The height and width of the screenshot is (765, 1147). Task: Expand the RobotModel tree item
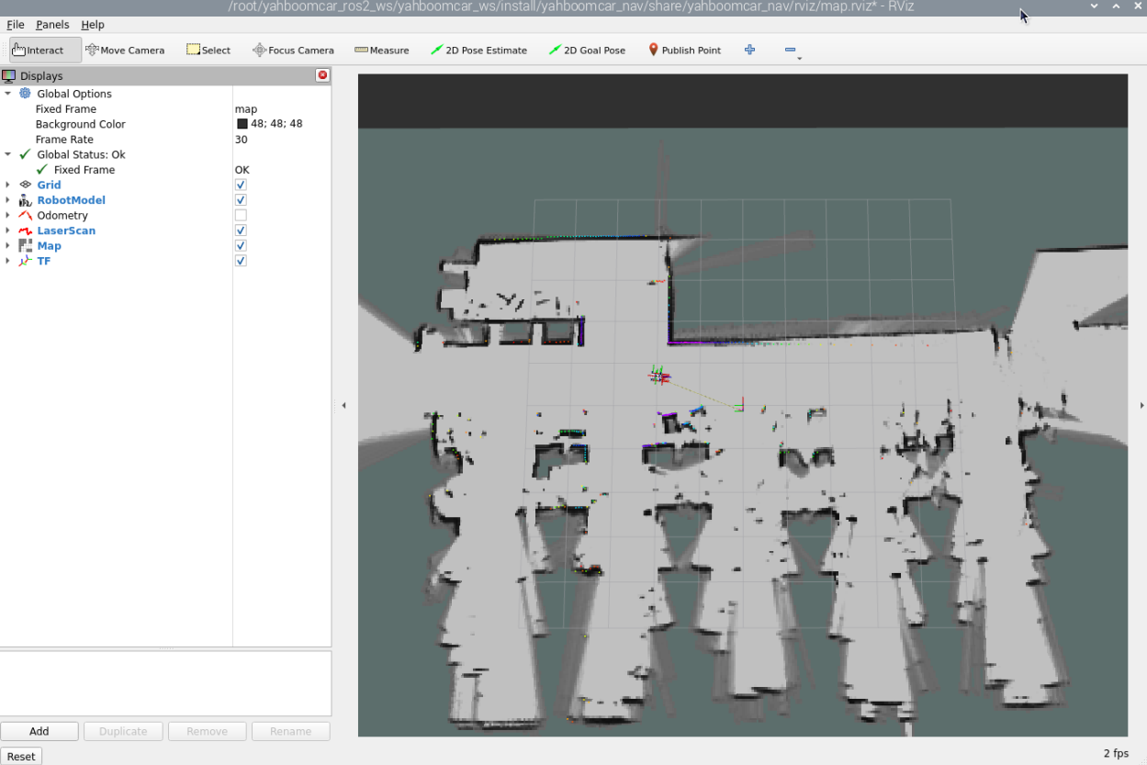pos(8,200)
